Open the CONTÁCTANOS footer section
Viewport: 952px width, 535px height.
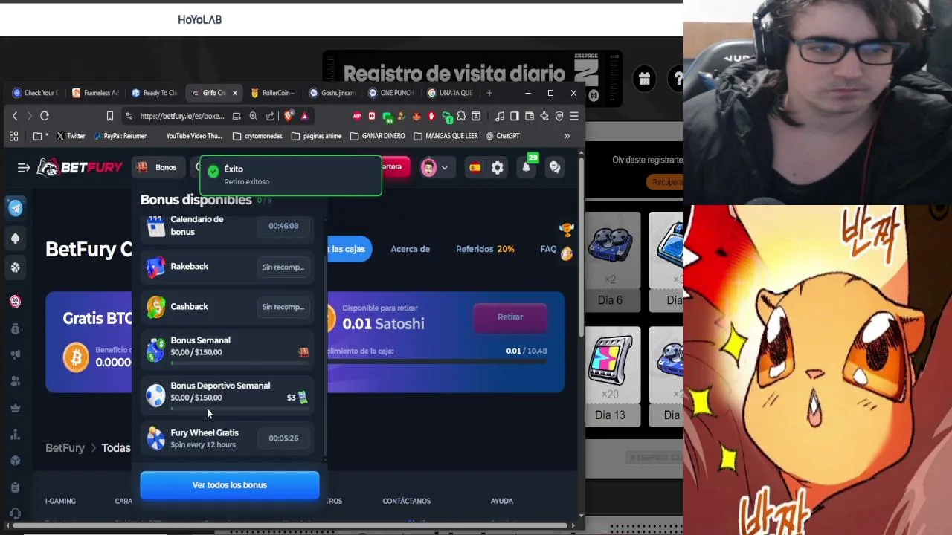pyautogui.click(x=407, y=502)
